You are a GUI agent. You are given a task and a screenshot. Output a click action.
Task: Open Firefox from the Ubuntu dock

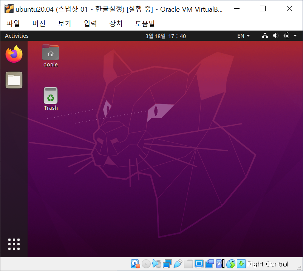[14, 54]
